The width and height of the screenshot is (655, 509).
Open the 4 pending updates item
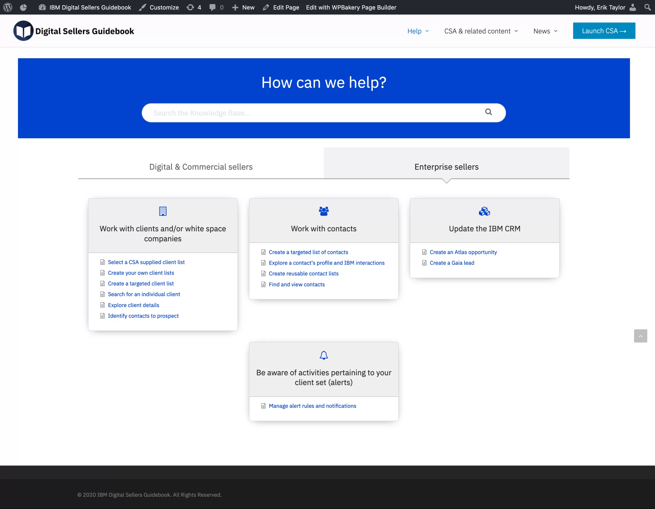pos(194,7)
